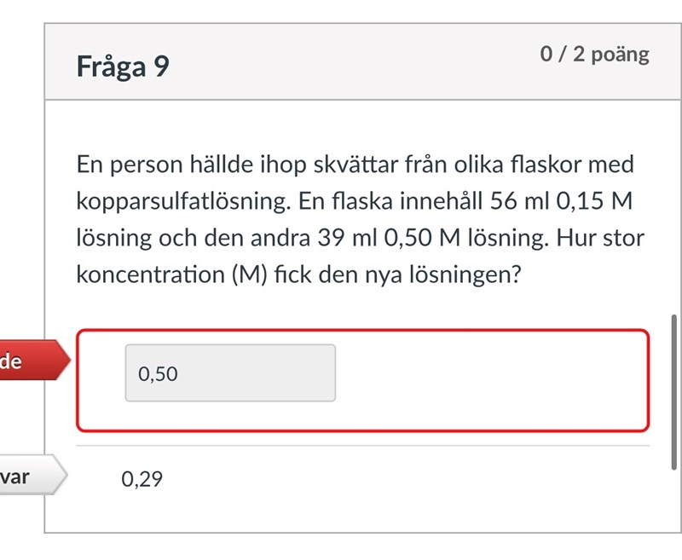682x560 pixels.
Task: Click the "Fråga 9" heading
Action: point(123,66)
